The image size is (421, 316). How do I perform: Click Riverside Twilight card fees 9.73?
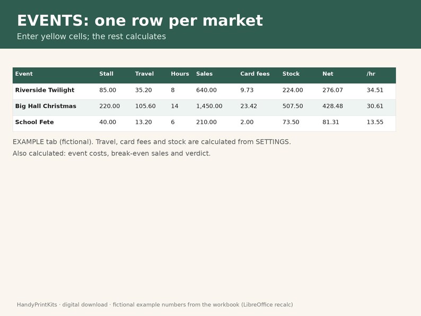click(247, 90)
